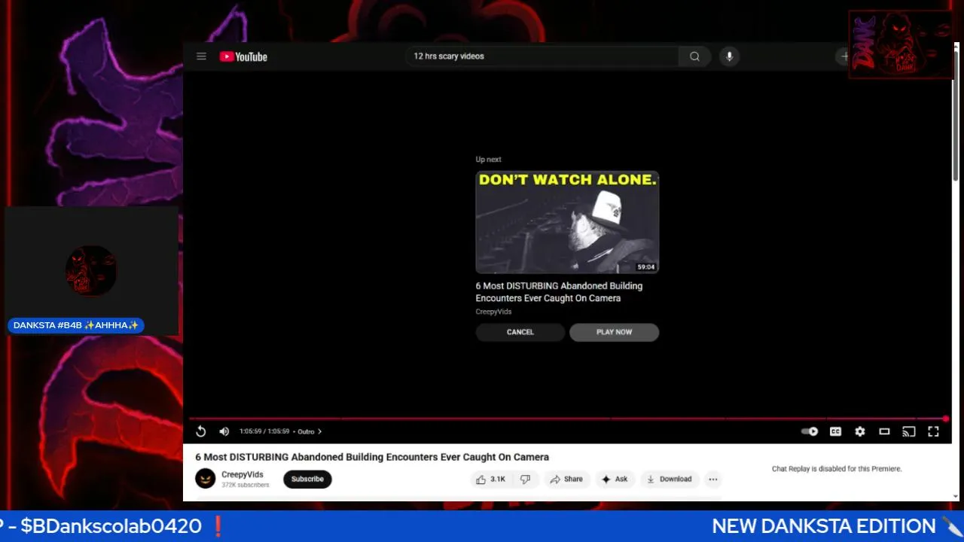Screen dimensions: 964x542
Task: Click '$BDankscolab0420' ticker text
Action: click(111, 526)
